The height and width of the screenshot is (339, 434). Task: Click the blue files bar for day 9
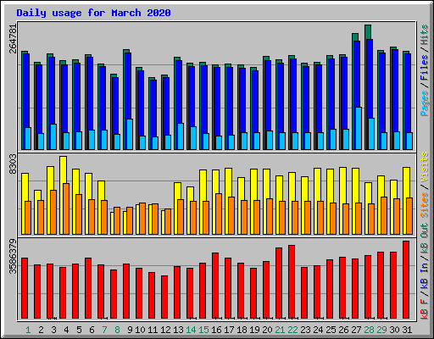coord(128,85)
